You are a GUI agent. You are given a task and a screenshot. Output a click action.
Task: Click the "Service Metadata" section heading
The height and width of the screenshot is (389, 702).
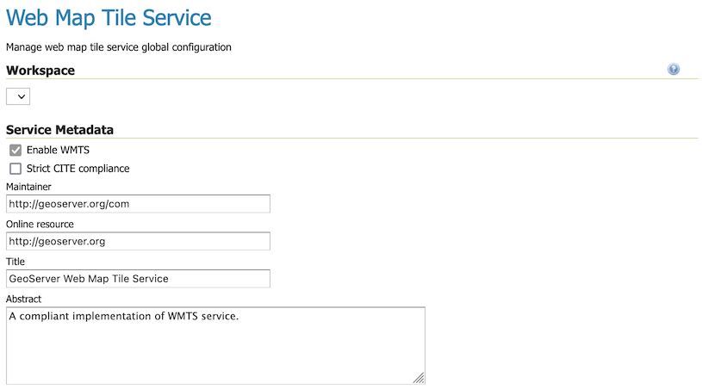coord(60,130)
